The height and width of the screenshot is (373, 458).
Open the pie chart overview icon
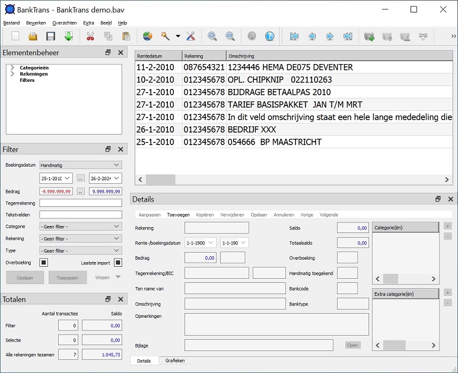click(x=148, y=37)
